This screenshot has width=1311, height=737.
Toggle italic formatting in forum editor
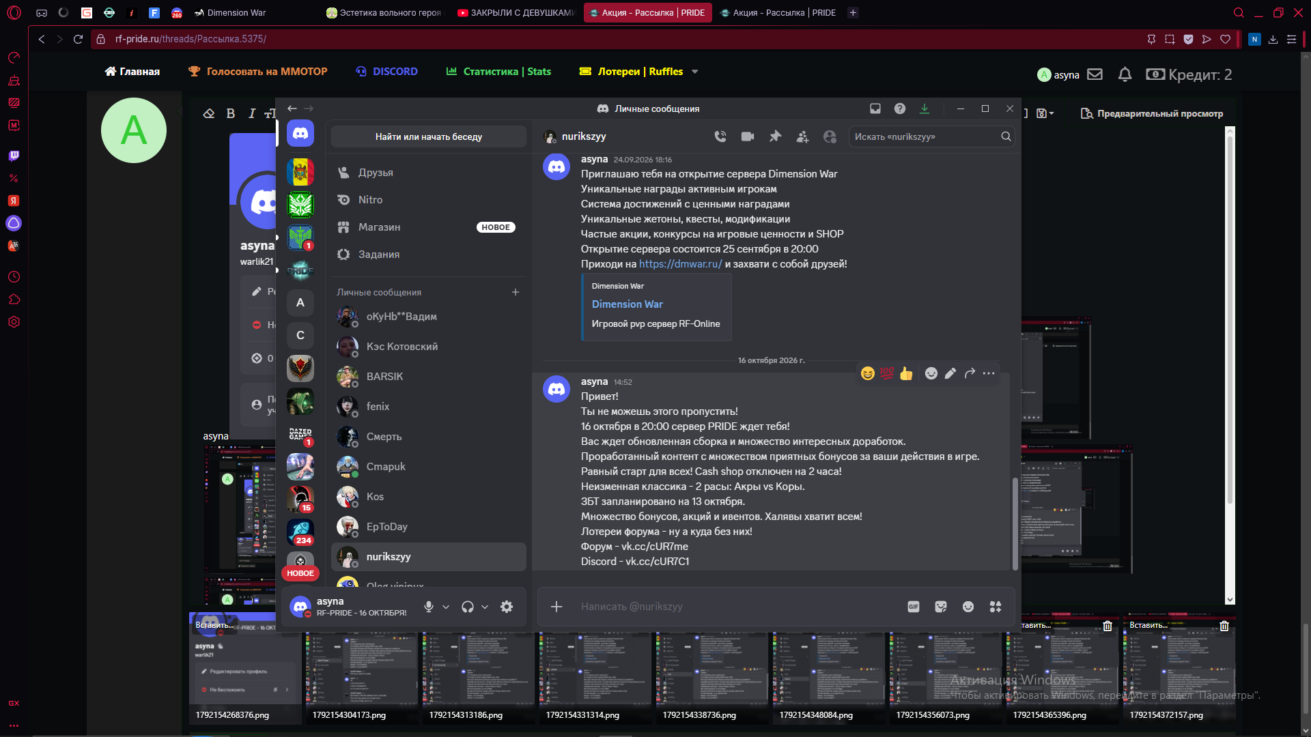tap(251, 113)
